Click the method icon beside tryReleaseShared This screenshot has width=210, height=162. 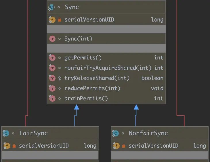point(52,78)
